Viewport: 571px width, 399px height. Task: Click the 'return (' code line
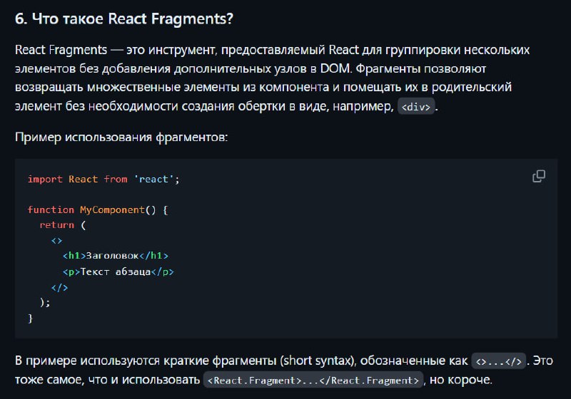63,225
